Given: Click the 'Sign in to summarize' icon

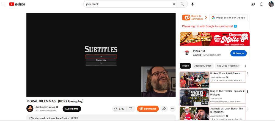Looking at the screenshot, I should [x=186, y=18].
